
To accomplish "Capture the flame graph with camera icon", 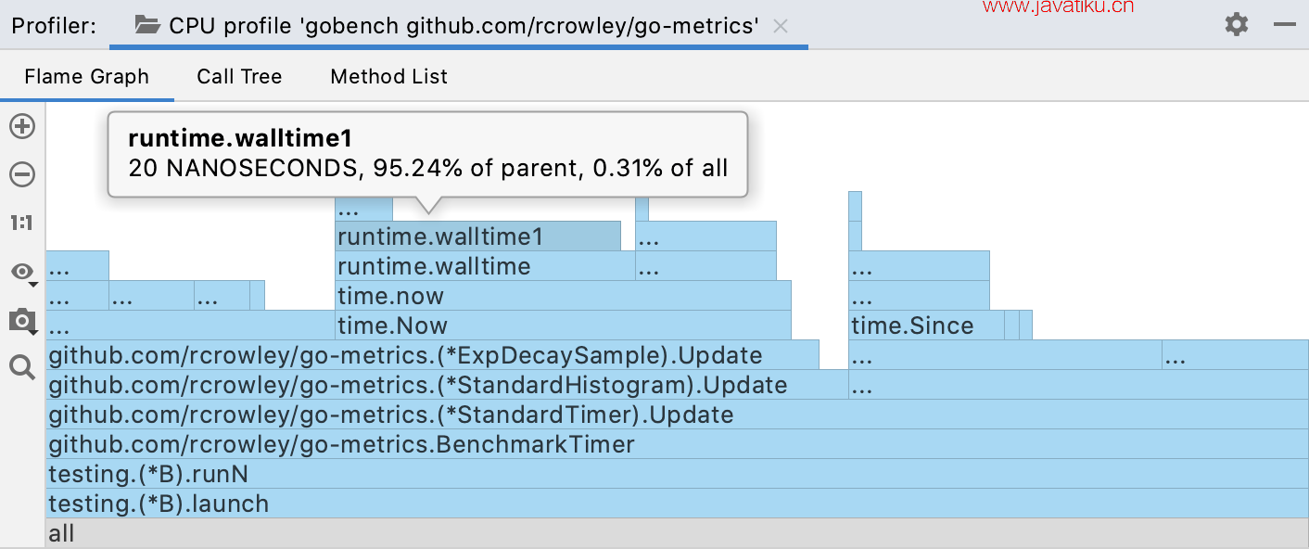I will coord(22,321).
